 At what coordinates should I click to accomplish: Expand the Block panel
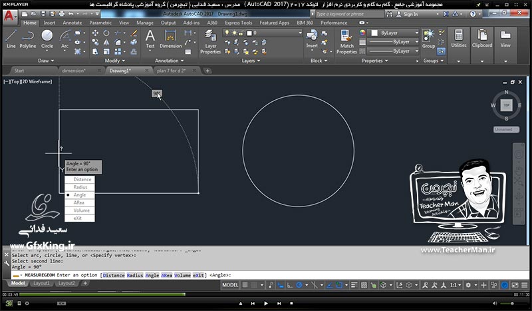pyautogui.click(x=319, y=61)
